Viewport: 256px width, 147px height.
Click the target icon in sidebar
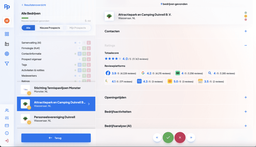pyautogui.click(x=7, y=54)
